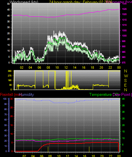
Task: Click the 12 hour label under windspeed graph
Action: 66,67
